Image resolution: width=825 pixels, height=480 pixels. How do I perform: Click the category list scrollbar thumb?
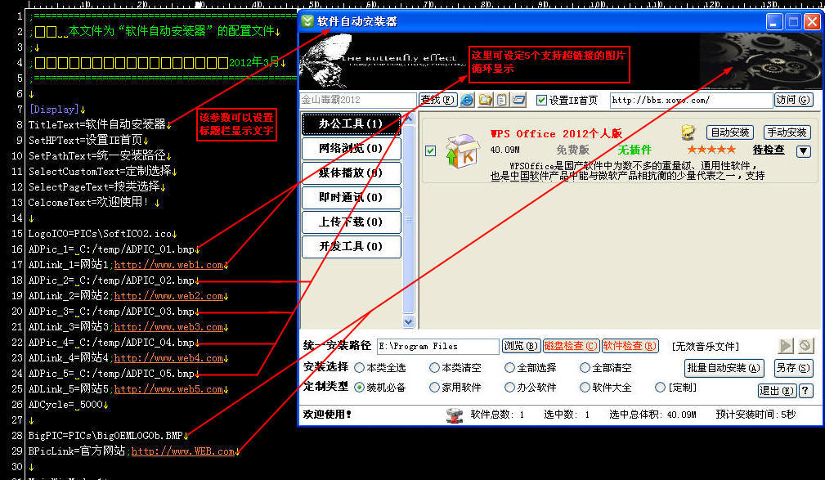[x=409, y=219]
